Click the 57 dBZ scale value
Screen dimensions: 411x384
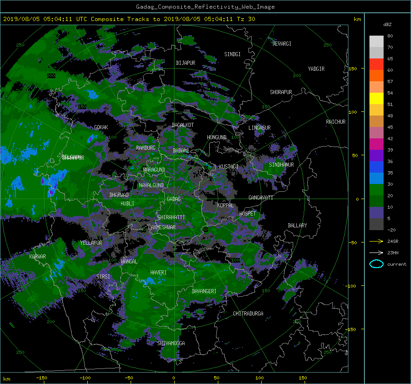390,82
